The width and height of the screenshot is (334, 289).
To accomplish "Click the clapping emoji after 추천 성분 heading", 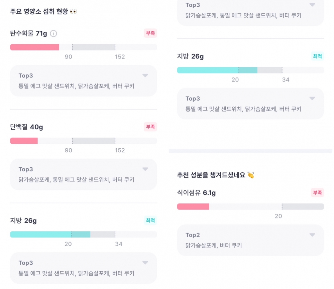I will (x=250, y=175).
